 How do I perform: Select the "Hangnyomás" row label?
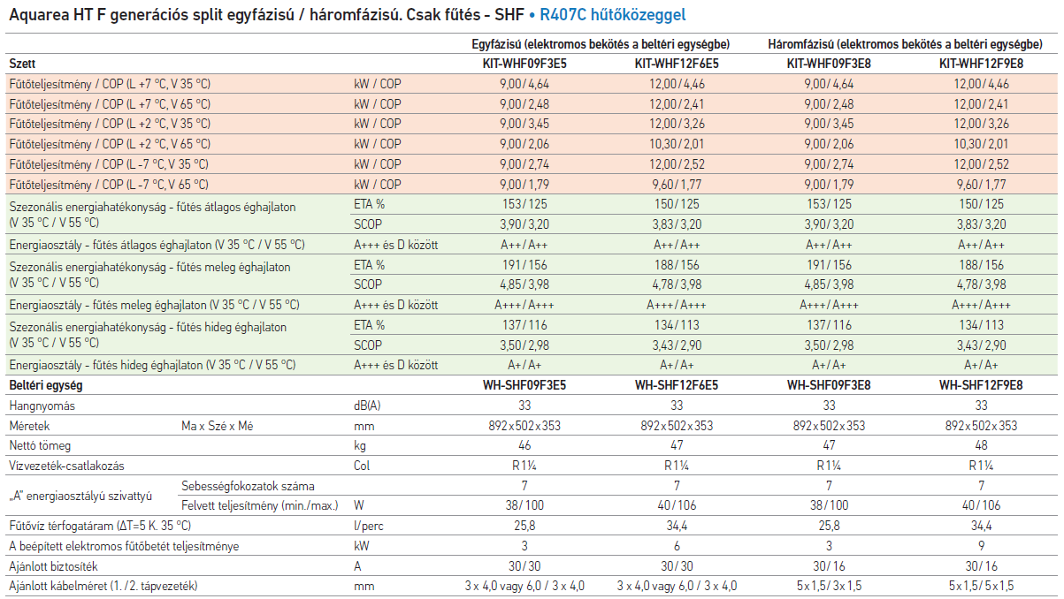tap(42, 406)
